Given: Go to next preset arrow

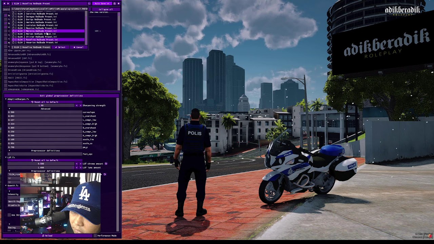Looking at the screenshot, I should pos(8,3).
